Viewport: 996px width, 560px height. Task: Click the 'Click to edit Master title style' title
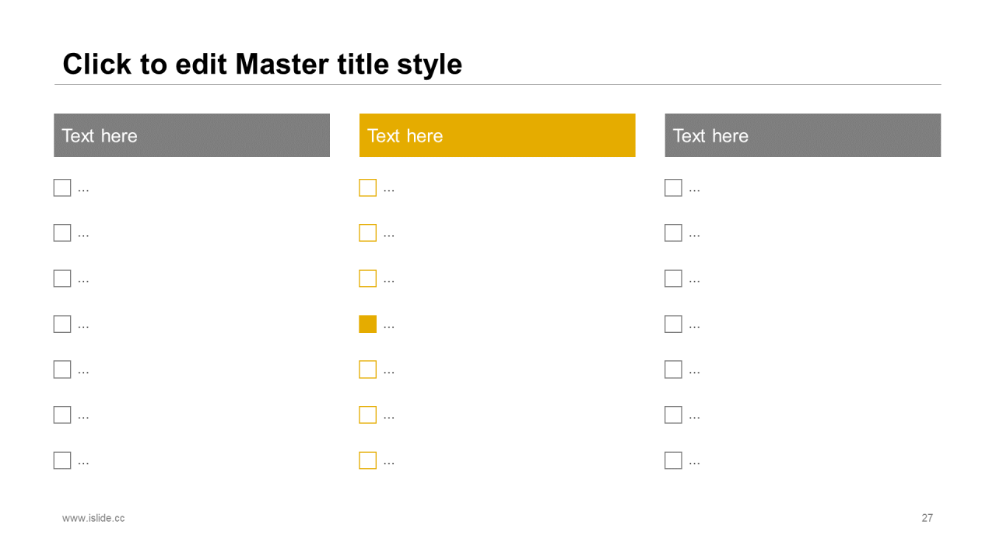pyautogui.click(x=262, y=64)
